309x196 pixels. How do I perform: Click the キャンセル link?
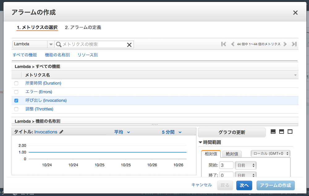click(x=201, y=185)
